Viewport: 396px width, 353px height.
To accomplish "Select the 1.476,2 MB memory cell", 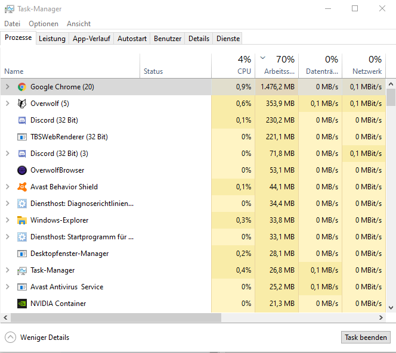I will point(277,87).
